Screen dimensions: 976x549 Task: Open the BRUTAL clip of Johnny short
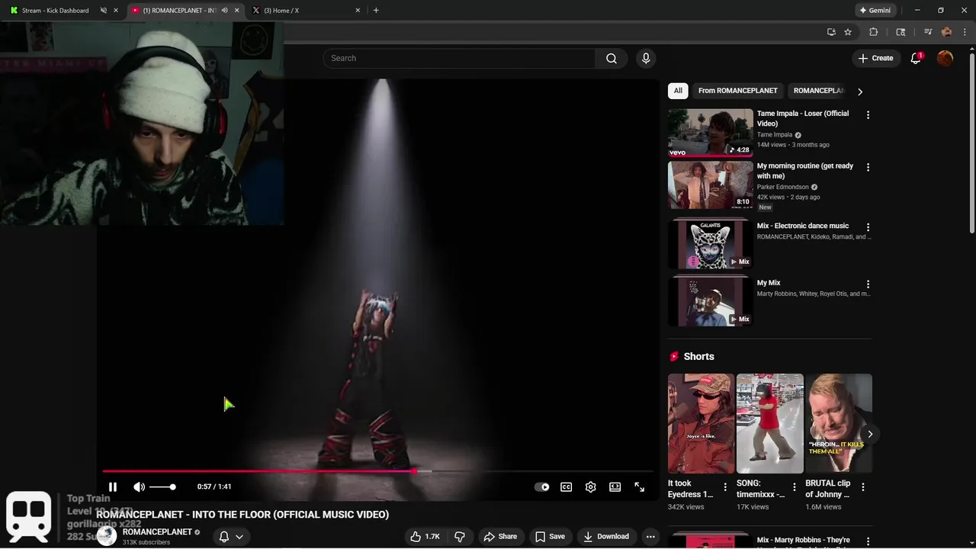click(839, 424)
